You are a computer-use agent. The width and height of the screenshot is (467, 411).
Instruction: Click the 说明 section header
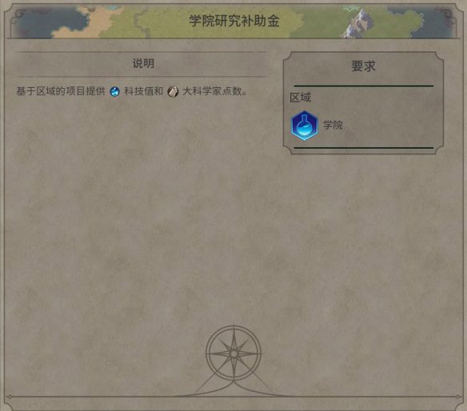point(143,63)
